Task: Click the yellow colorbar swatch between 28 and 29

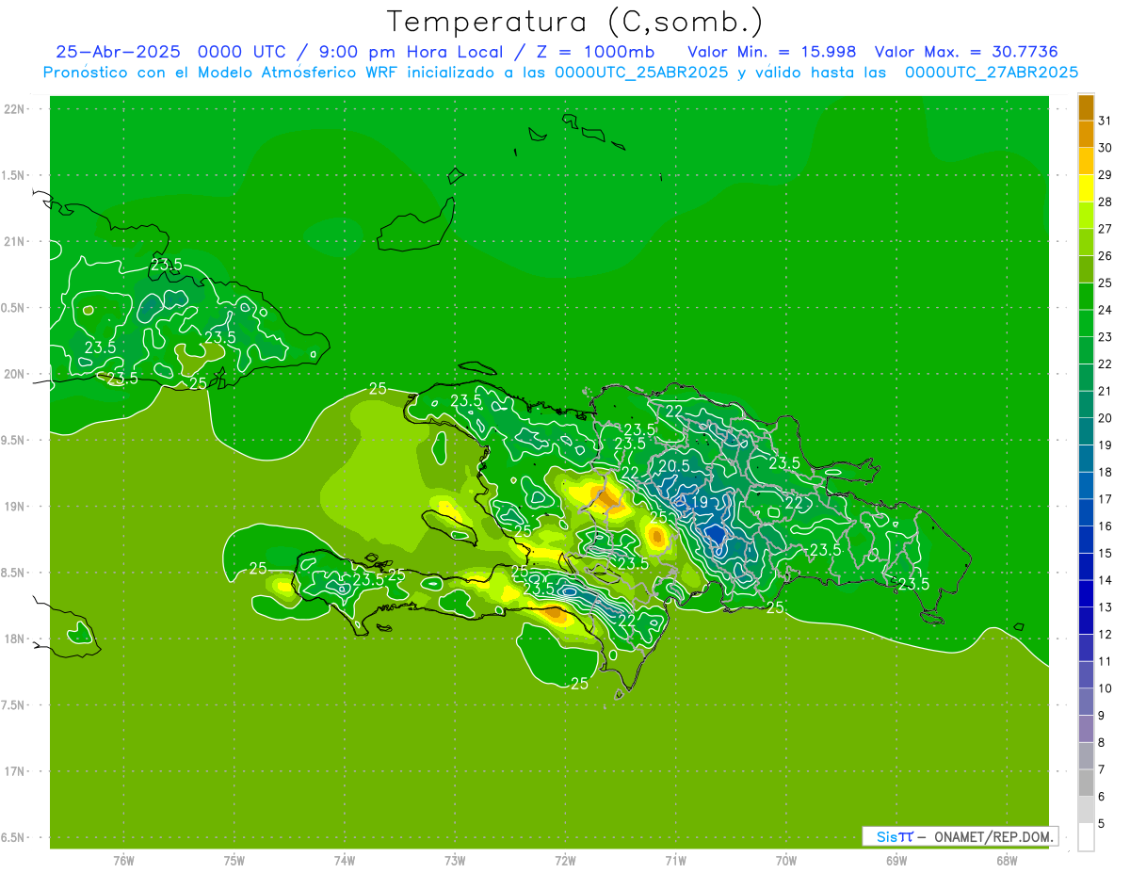Action: tap(1086, 188)
